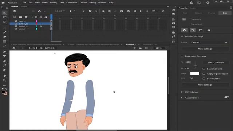Switch to the Frame properties tab
This screenshot has width=233, height=131.
coord(212,13)
